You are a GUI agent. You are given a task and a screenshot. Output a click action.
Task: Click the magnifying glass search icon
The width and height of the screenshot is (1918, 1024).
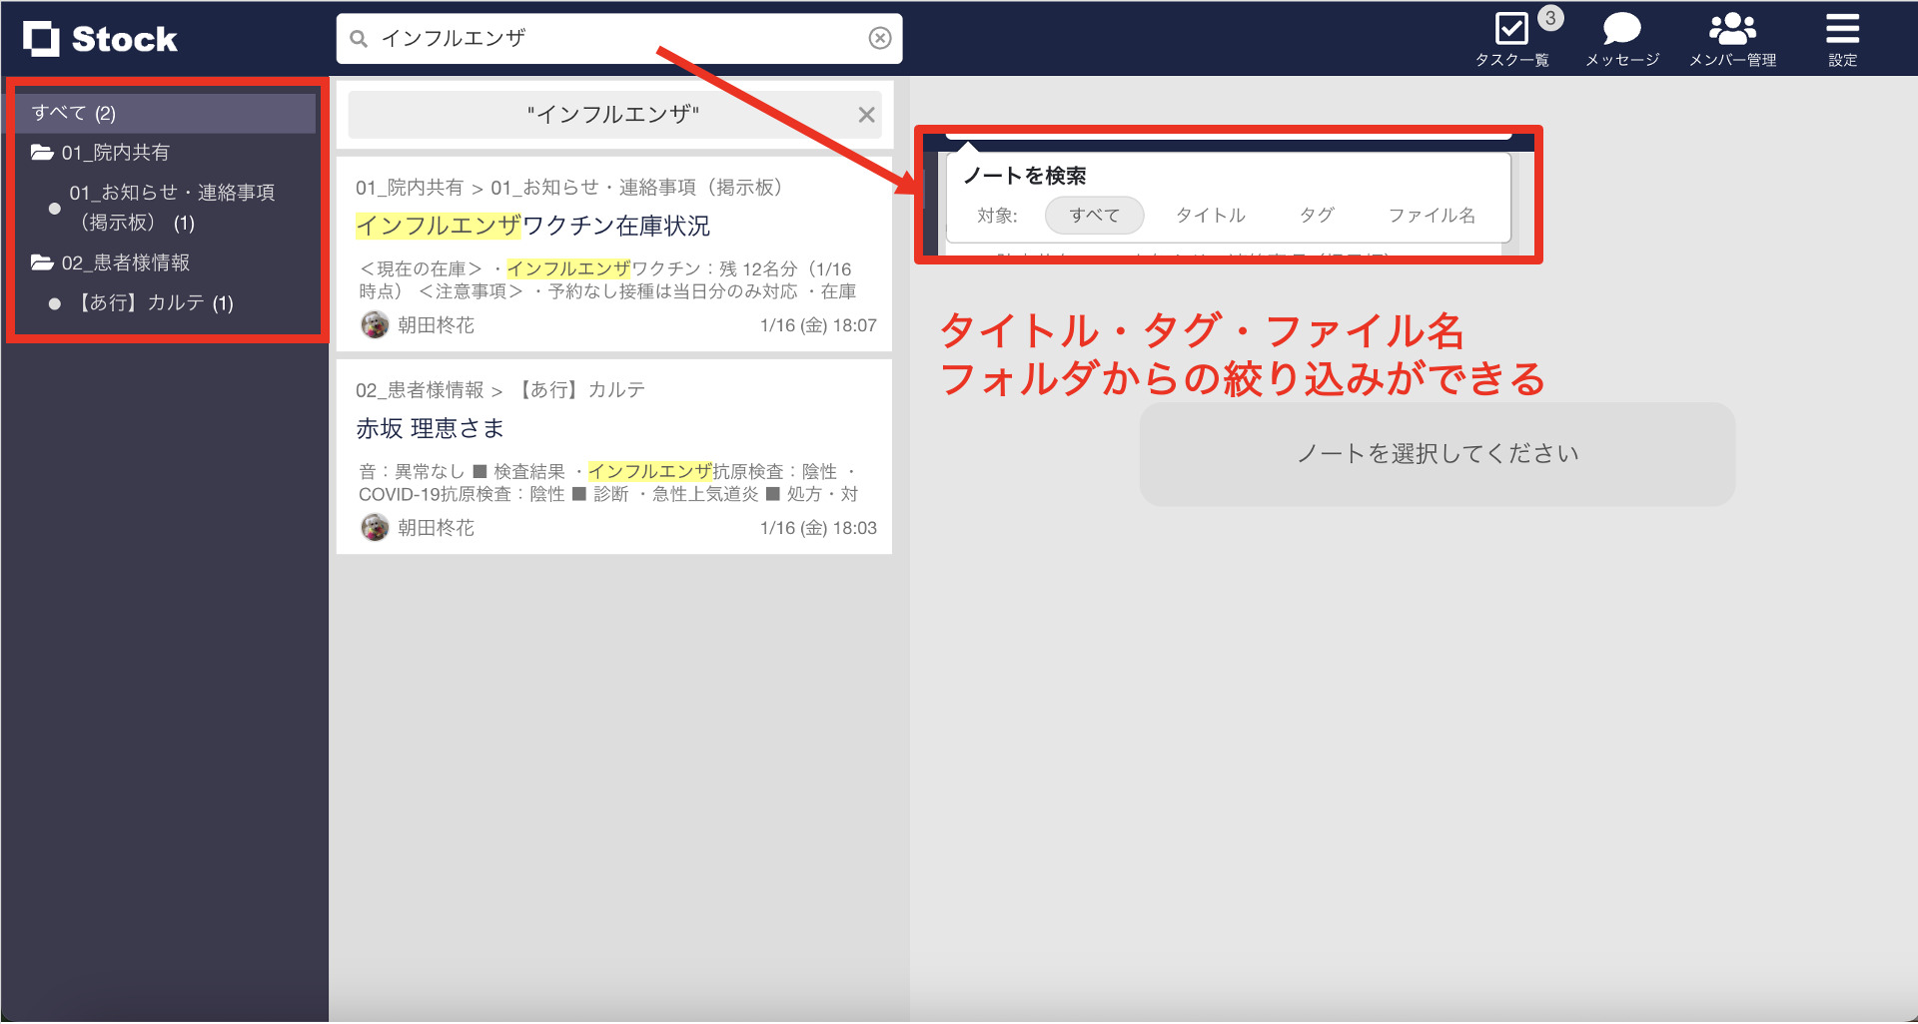coord(359,37)
